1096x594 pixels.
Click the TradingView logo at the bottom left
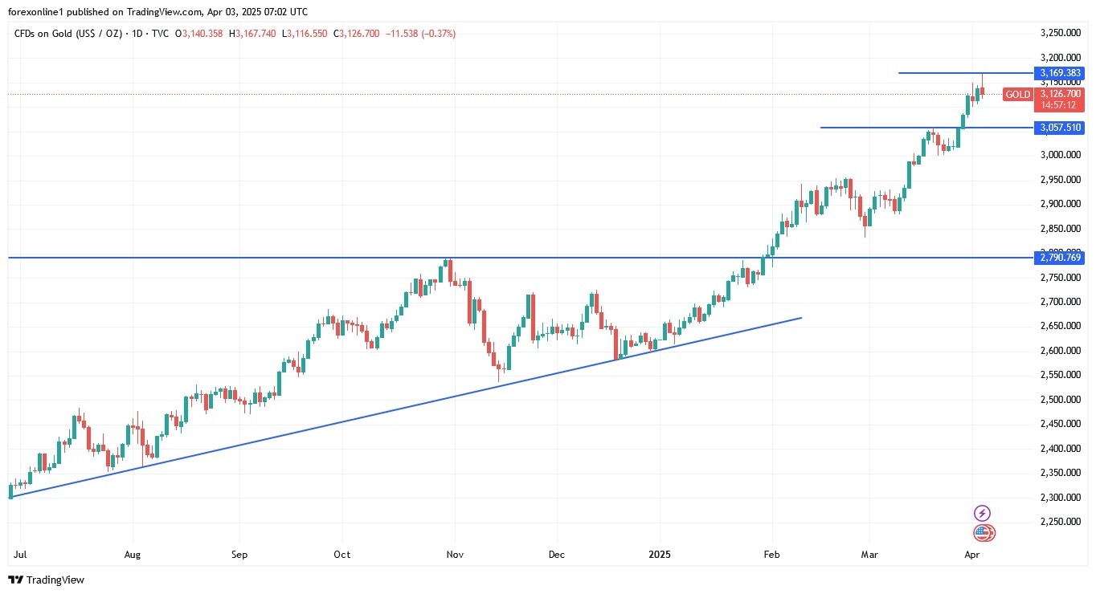coord(46,580)
